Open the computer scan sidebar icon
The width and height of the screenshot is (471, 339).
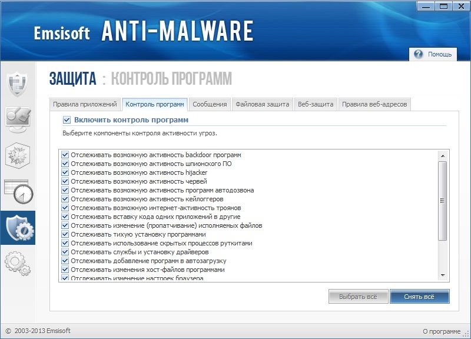pos(18,119)
